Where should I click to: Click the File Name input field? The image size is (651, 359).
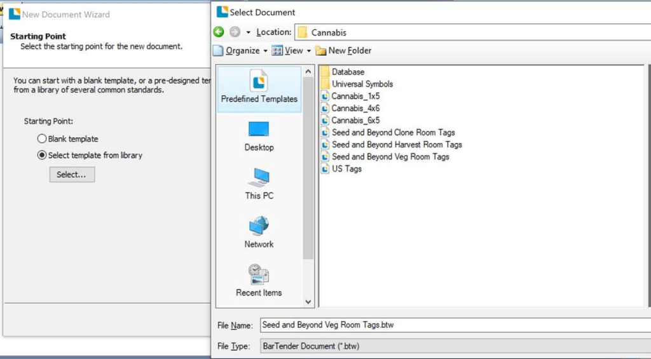point(455,325)
